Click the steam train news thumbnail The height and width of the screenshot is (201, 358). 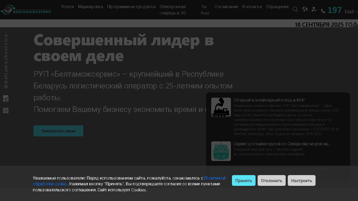pyautogui.click(x=221, y=107)
